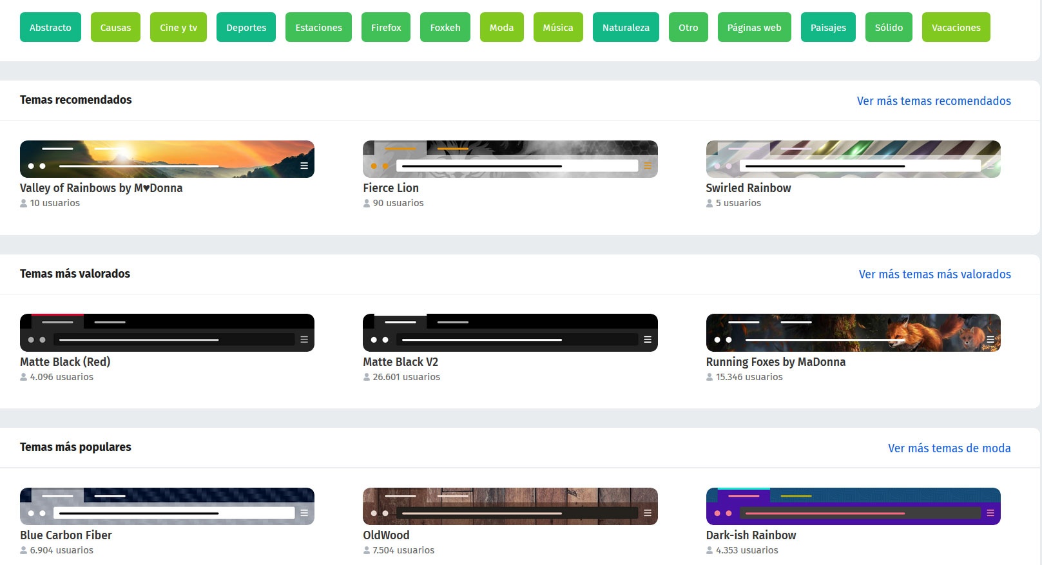Screen dimensions: 1042x565
Task: Select the Deportes category button
Action: pos(246,27)
